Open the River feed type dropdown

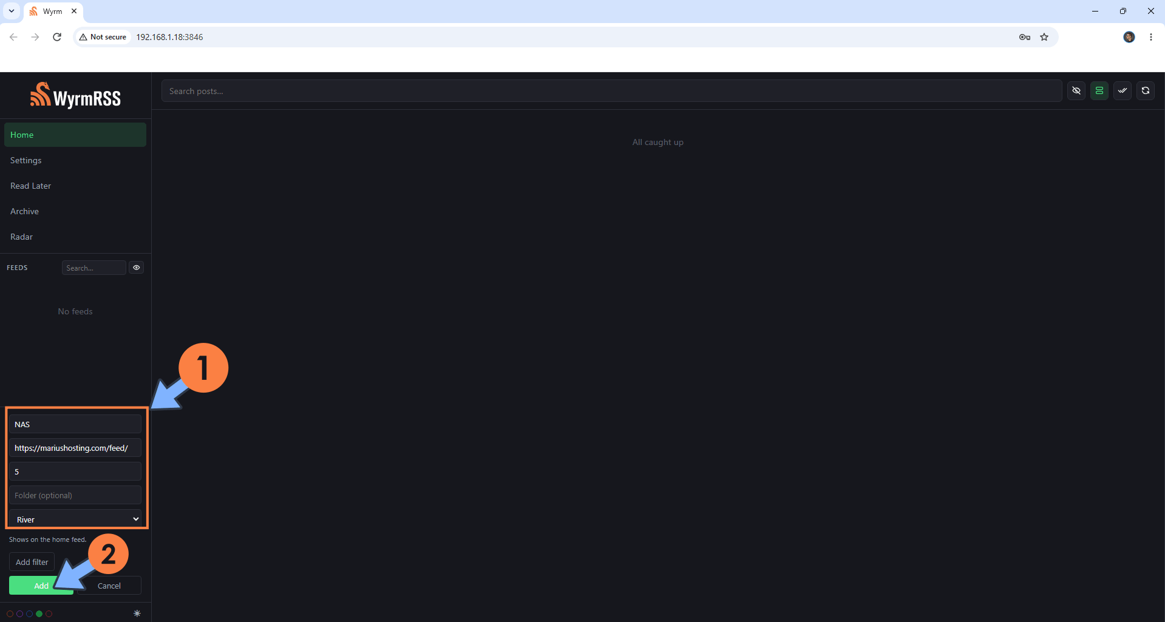pyautogui.click(x=75, y=519)
